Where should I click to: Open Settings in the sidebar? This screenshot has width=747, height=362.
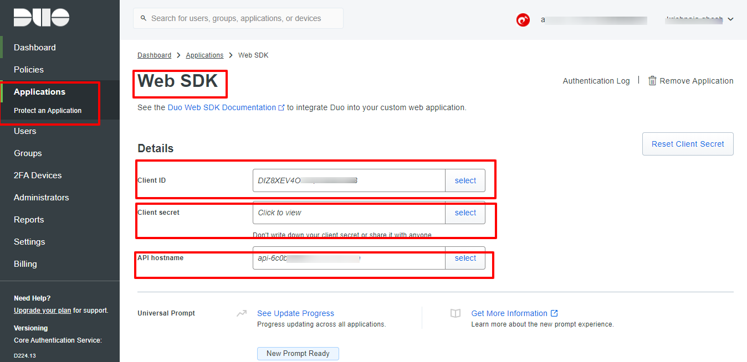click(29, 242)
